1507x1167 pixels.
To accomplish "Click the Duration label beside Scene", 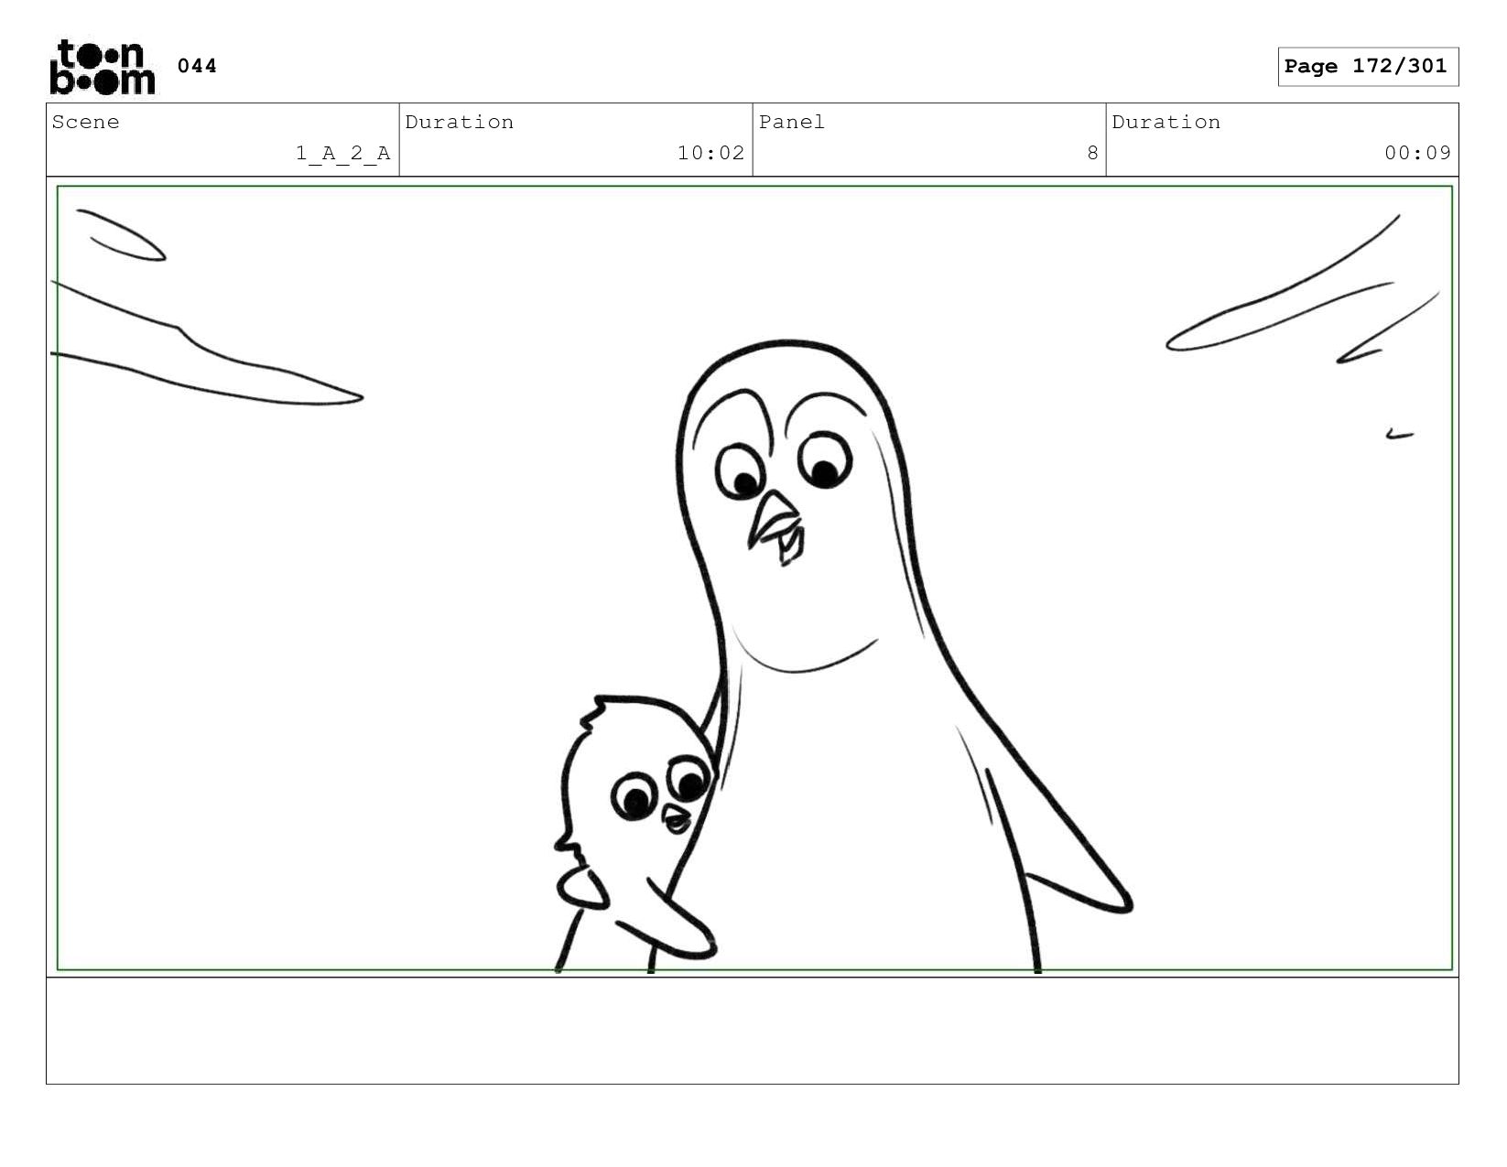I will pyautogui.click(x=460, y=123).
